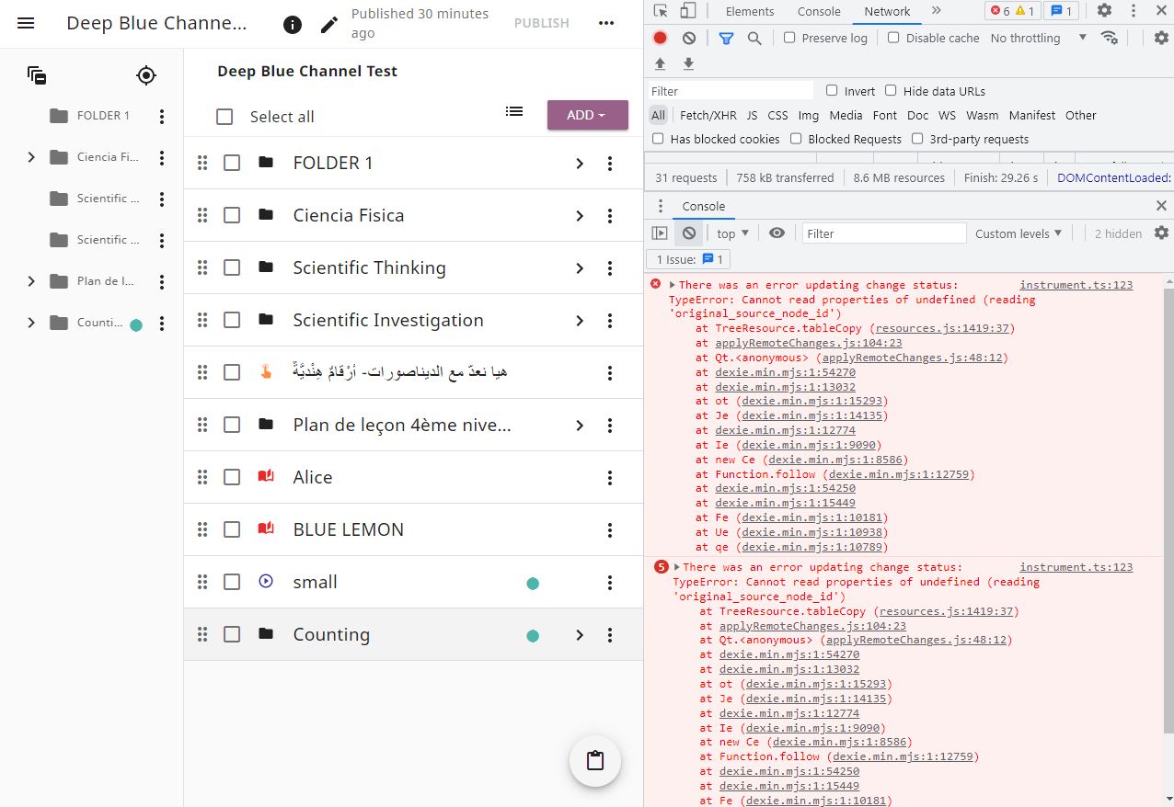This screenshot has height=807, width=1174.
Task: Switch to the Console DevTools tab
Action: pos(819,11)
